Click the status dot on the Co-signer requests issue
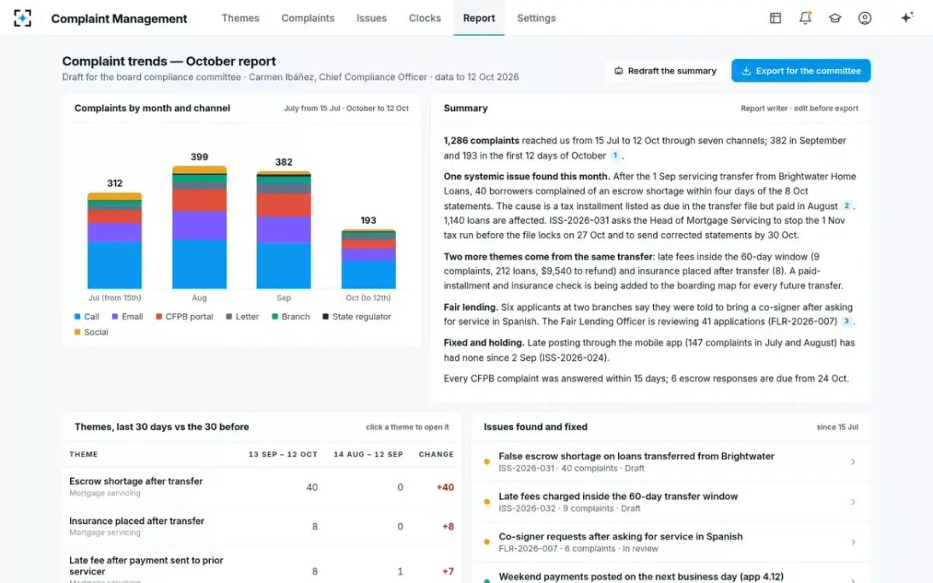 click(487, 542)
